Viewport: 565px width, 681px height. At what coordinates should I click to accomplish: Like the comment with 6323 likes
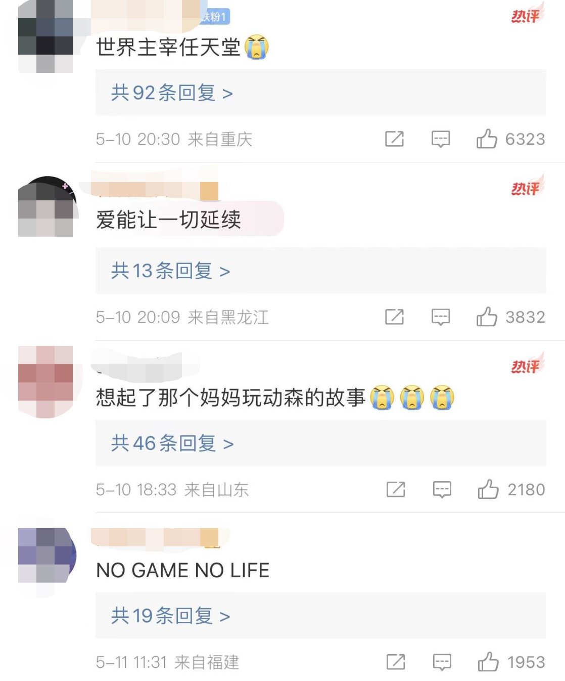487,139
